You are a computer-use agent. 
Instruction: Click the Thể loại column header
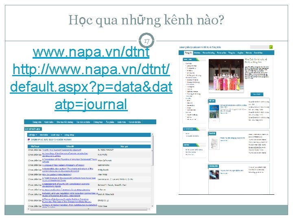(35, 146)
